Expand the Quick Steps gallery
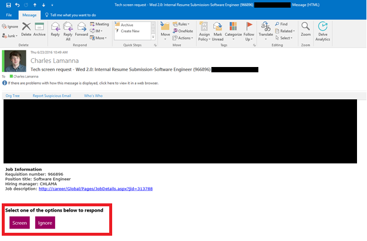 coord(153,37)
